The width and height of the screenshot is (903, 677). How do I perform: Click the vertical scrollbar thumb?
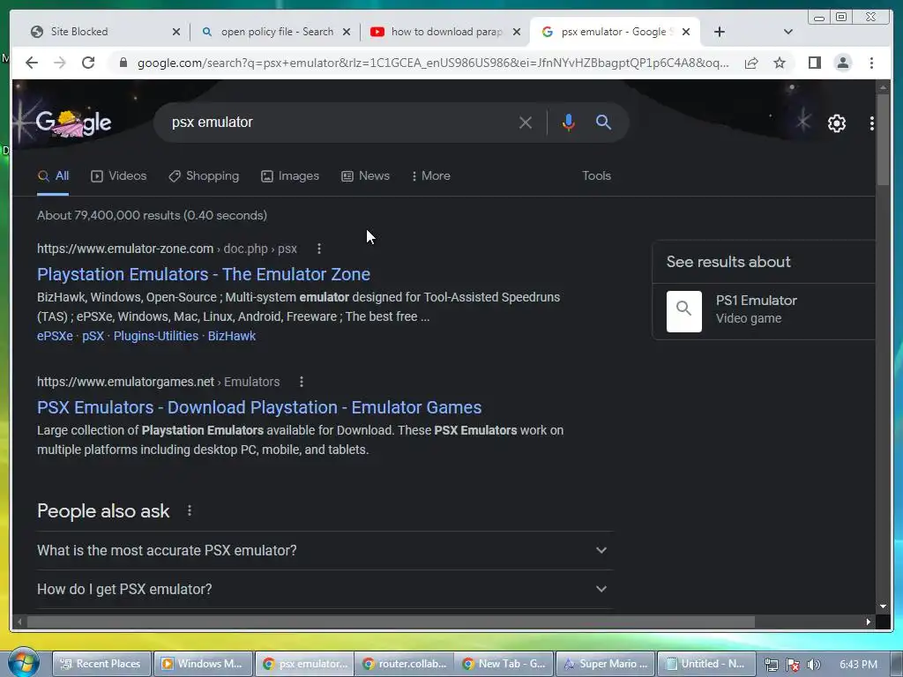883,140
